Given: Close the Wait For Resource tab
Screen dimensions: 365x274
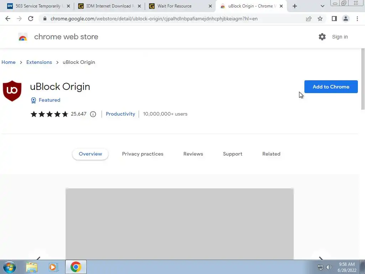Looking at the screenshot, I should tap(210, 6).
